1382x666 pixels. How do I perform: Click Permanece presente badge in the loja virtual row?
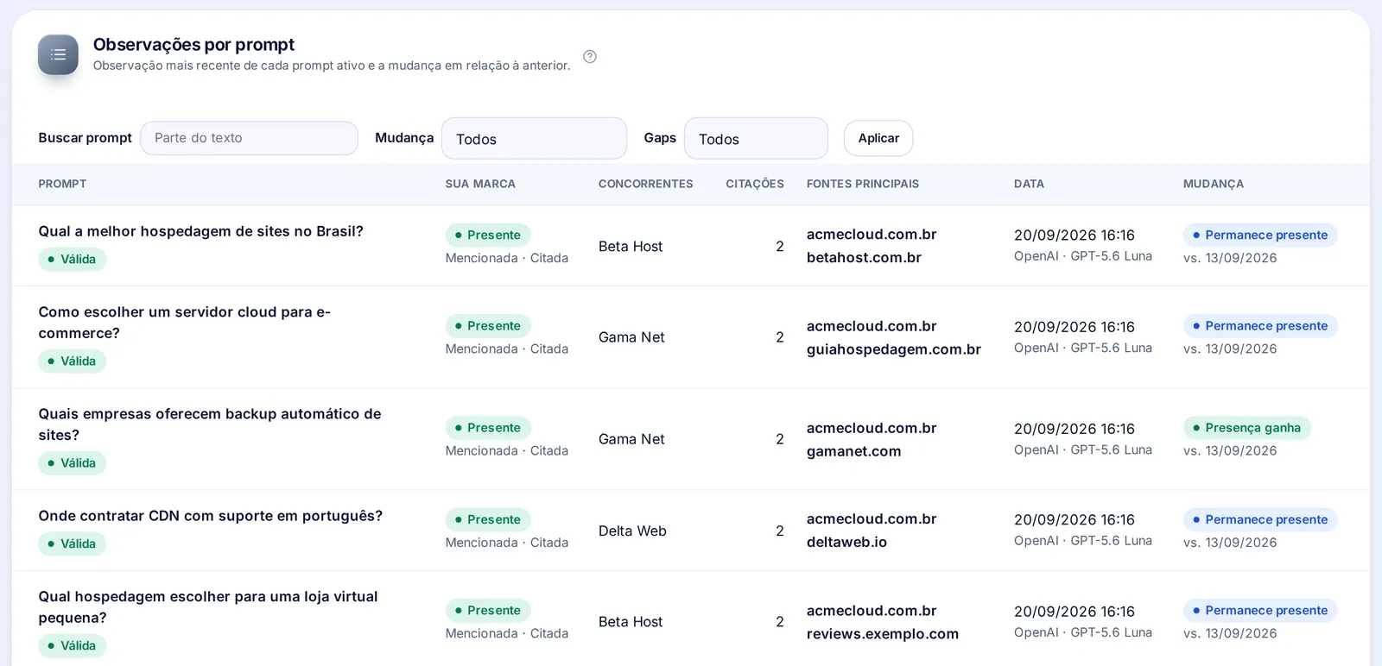[x=1260, y=611]
